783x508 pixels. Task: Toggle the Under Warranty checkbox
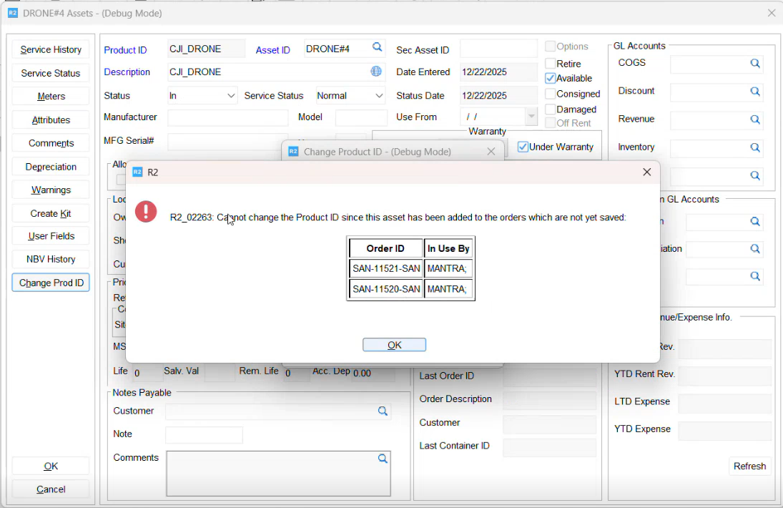click(x=523, y=147)
